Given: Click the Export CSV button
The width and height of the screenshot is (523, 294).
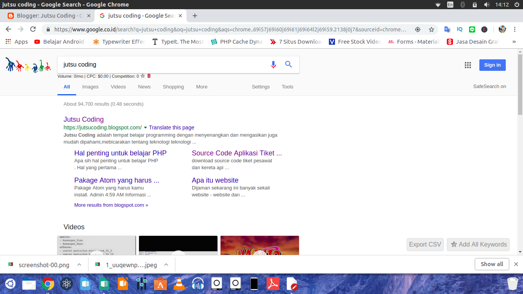Looking at the screenshot, I should [425, 244].
